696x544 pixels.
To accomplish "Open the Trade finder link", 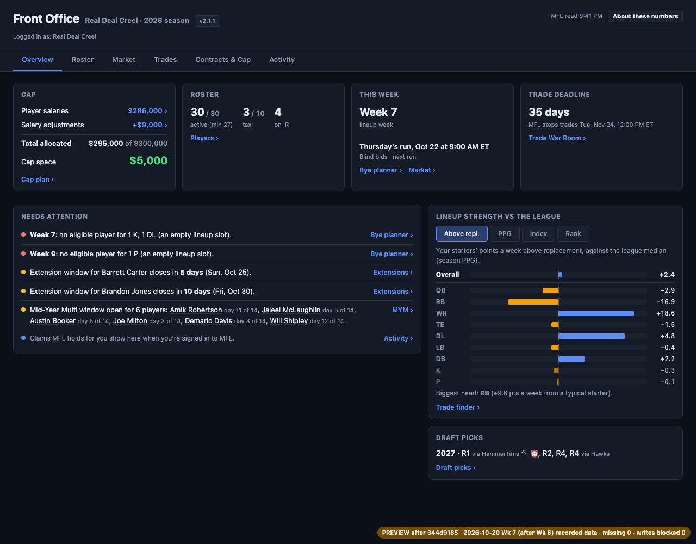I will [x=458, y=407].
